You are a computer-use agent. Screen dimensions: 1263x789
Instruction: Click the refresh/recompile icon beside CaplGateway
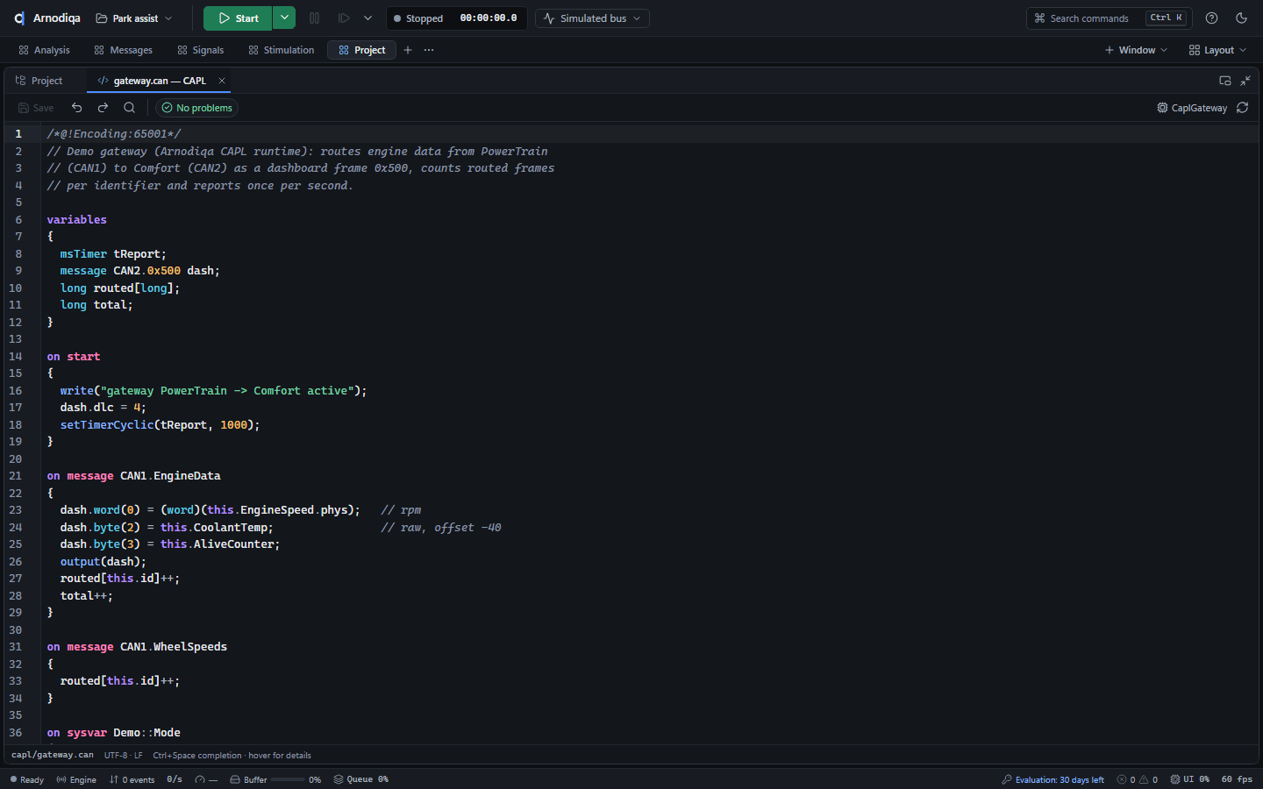click(x=1243, y=108)
